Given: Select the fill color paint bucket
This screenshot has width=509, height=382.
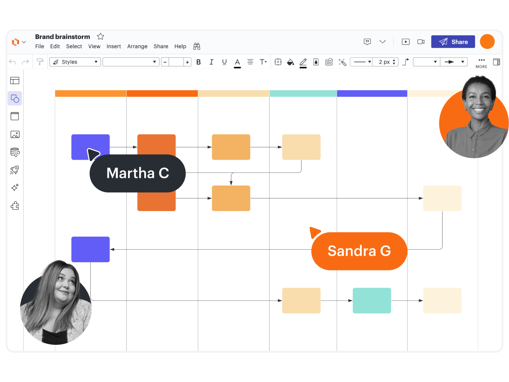Looking at the screenshot, I should [x=290, y=62].
